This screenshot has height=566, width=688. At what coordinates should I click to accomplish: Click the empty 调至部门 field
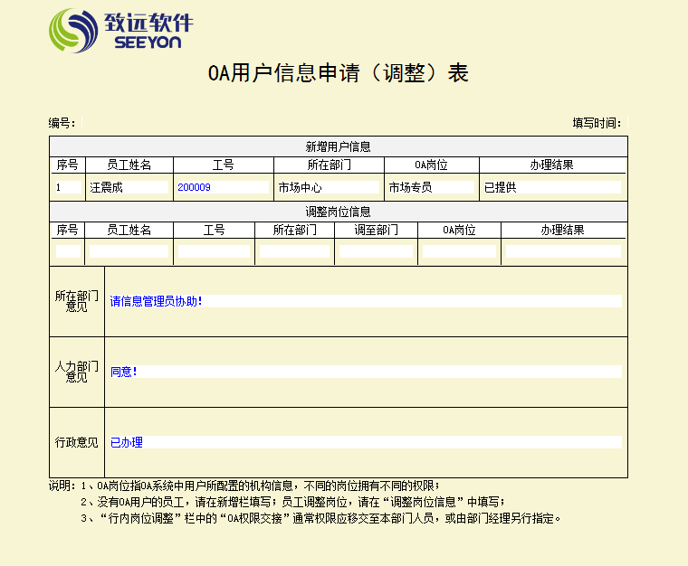click(x=376, y=251)
